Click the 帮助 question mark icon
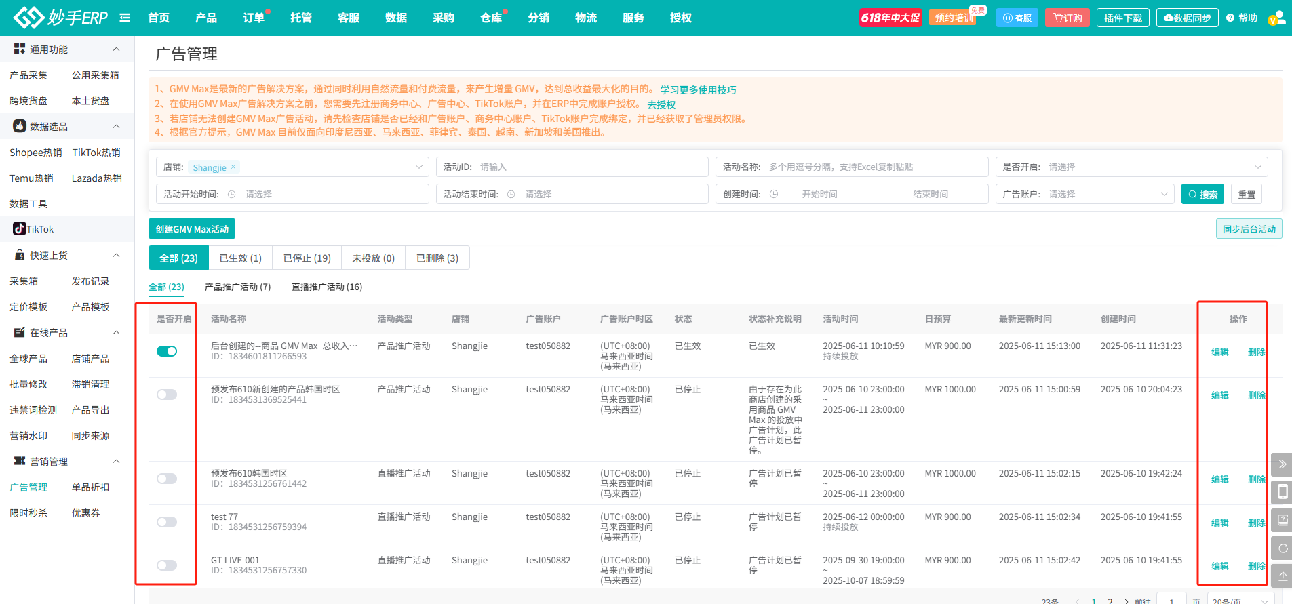1292x604 pixels. coord(1230,18)
